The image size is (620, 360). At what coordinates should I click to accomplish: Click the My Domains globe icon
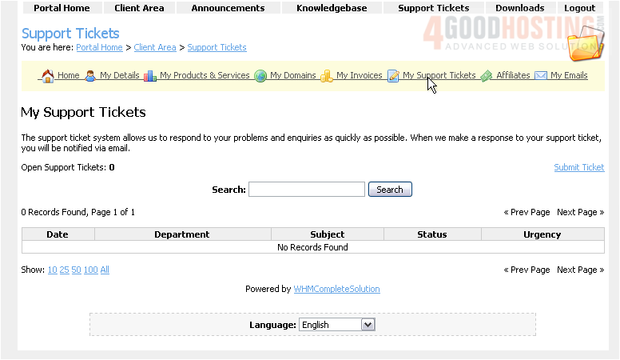point(260,76)
